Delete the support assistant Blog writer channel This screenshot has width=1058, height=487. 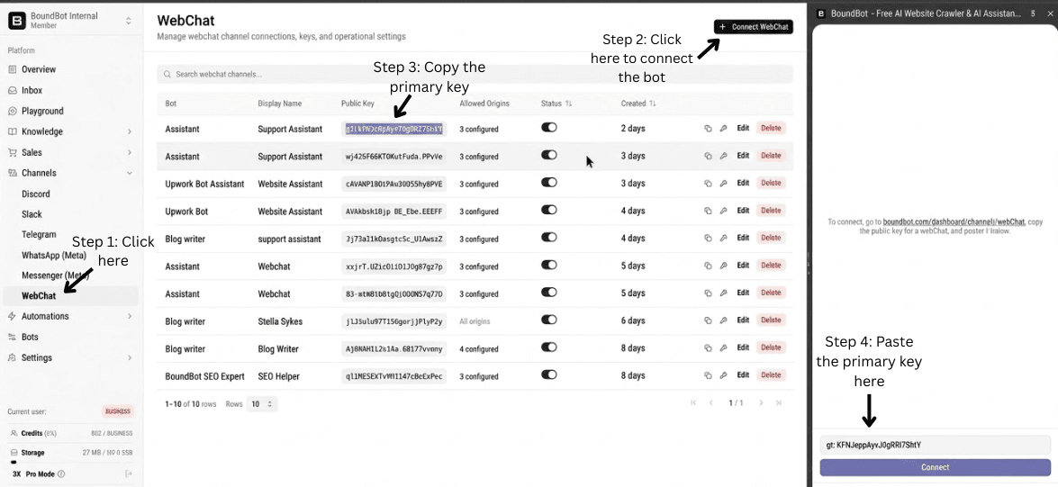click(770, 238)
